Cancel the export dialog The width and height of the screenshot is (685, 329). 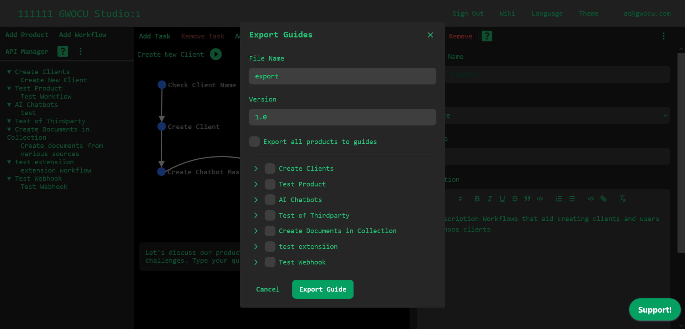point(268,289)
